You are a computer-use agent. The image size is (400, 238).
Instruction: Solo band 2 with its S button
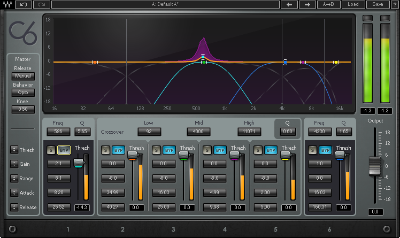105,150
